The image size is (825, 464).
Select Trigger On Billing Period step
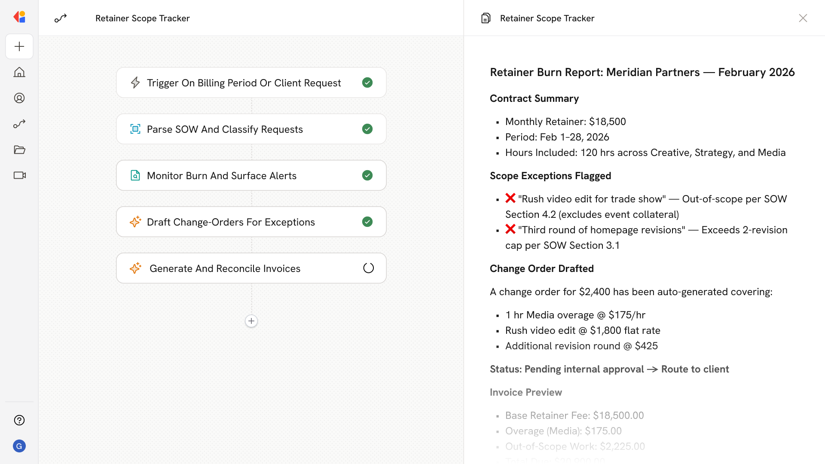244,83
